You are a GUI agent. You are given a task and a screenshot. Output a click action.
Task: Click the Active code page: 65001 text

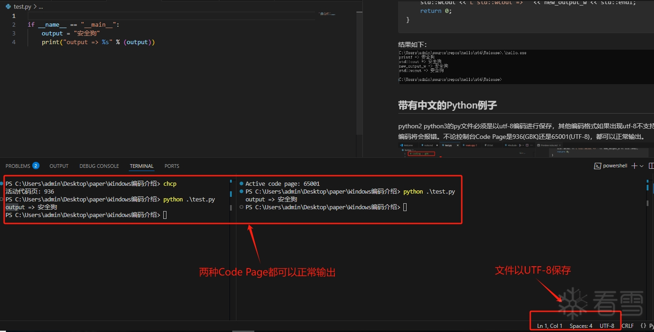(x=282, y=183)
